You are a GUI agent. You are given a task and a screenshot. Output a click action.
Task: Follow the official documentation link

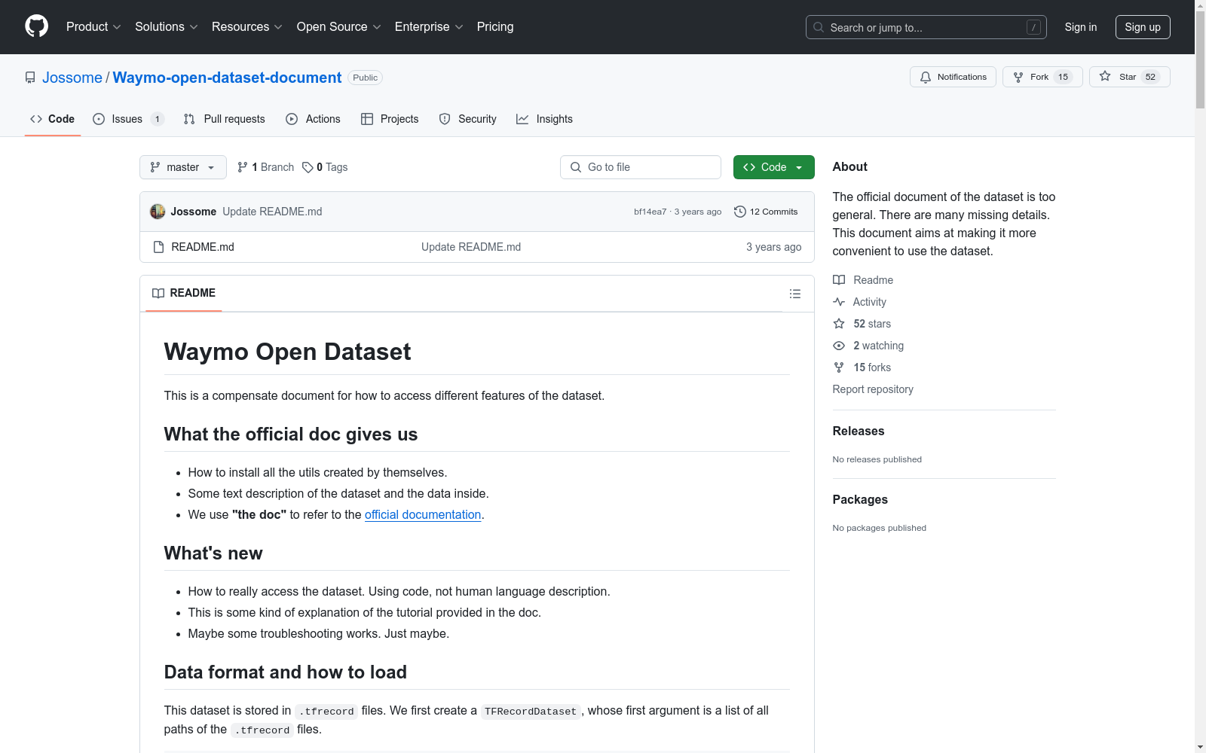click(x=423, y=514)
